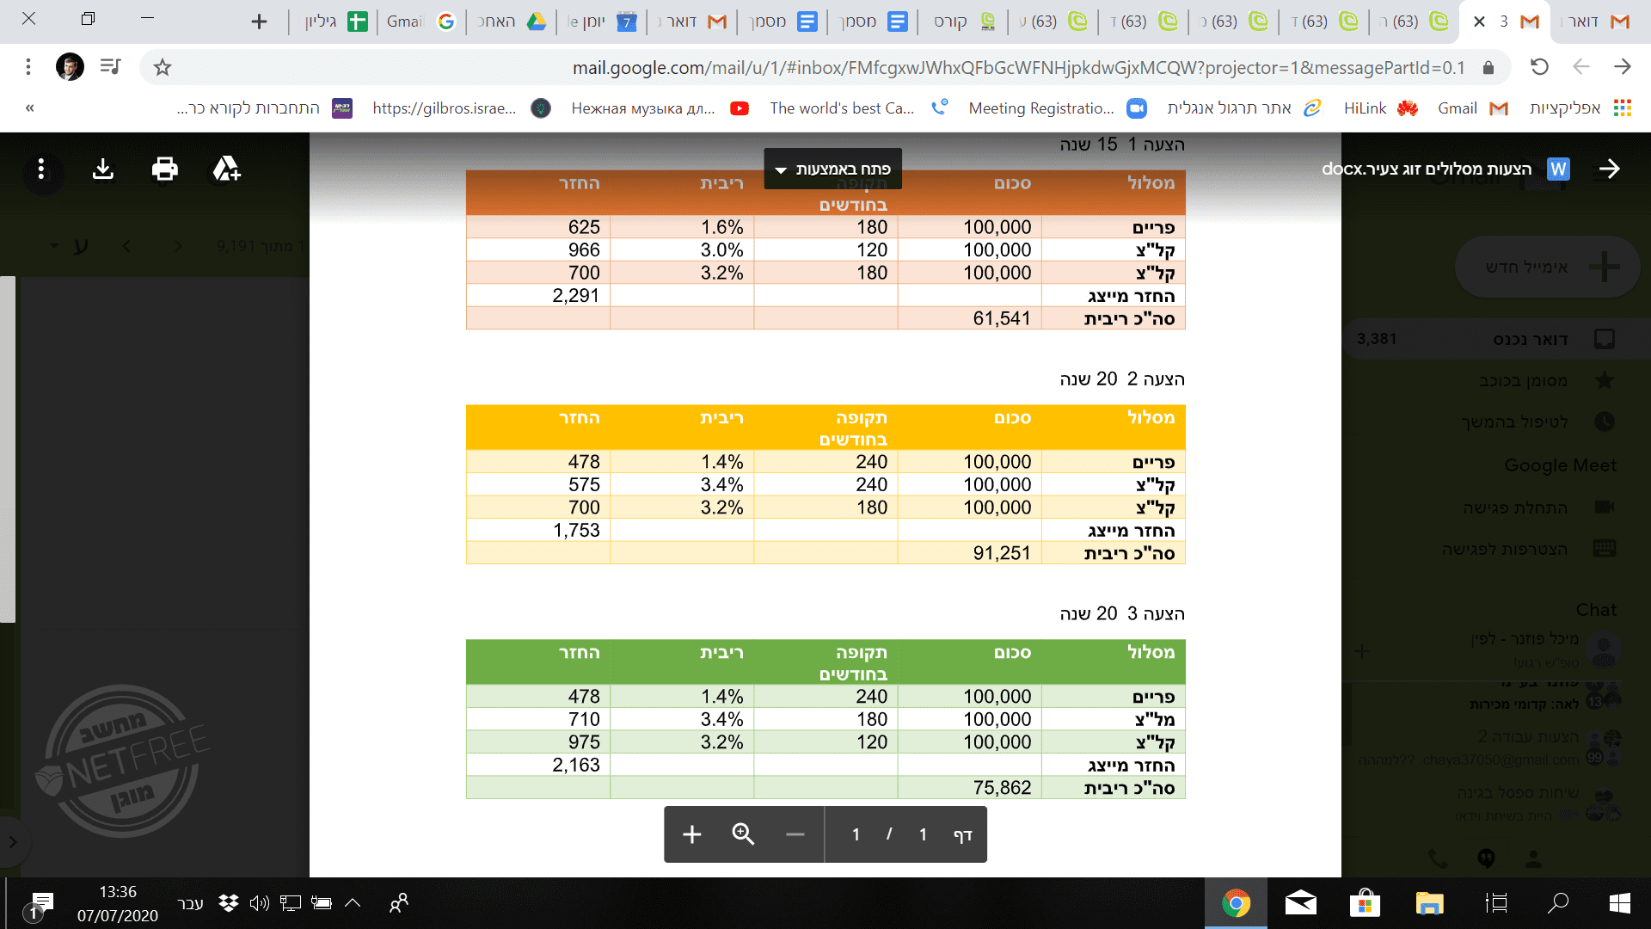This screenshot has height=929, width=1651.
Task: Expand hidden bookmarks chevron
Action: pyautogui.click(x=30, y=108)
